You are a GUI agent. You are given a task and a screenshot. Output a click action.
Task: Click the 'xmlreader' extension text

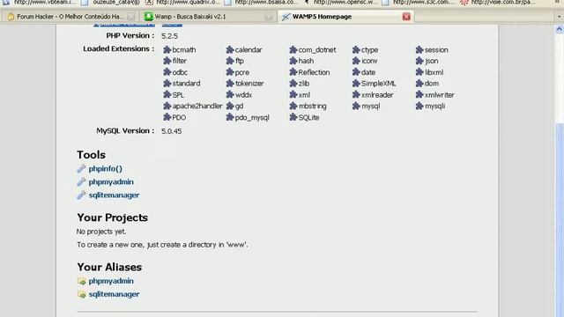pos(377,95)
